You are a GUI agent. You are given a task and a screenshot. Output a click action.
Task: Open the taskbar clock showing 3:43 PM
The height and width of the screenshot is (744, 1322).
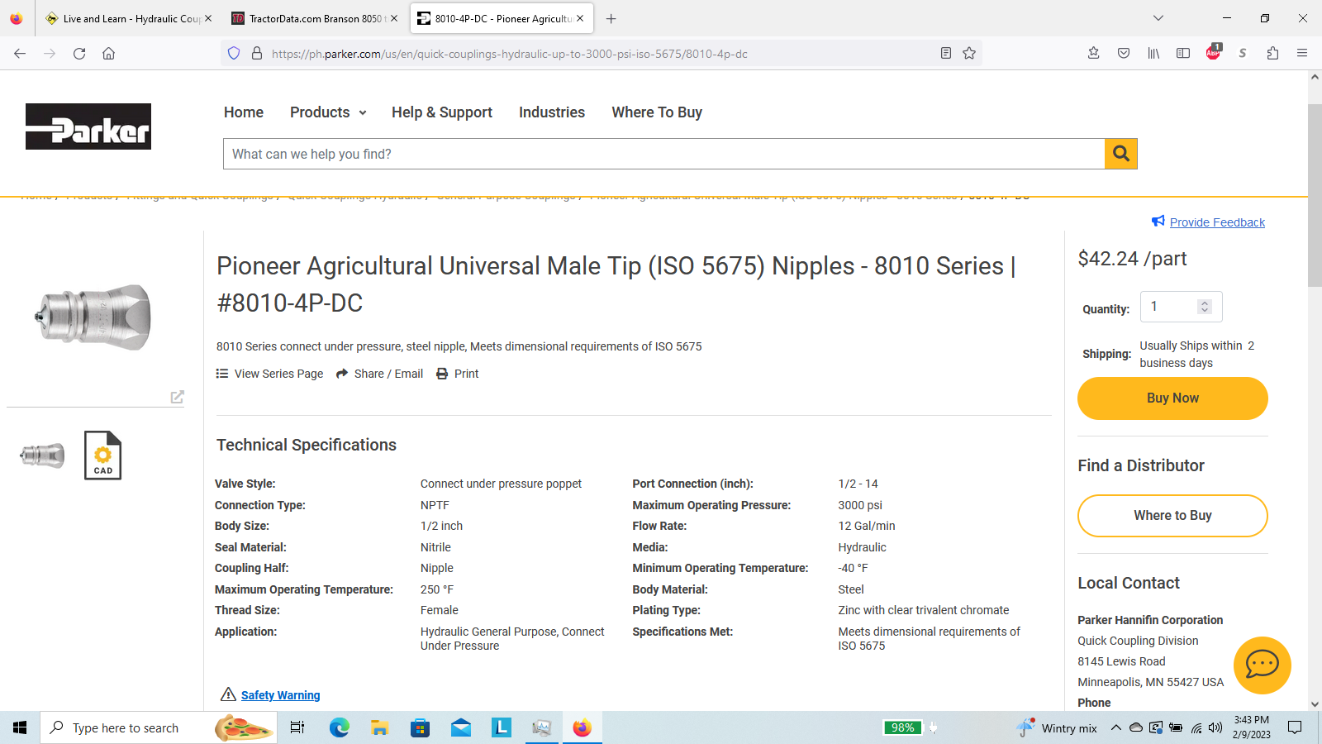(1251, 727)
